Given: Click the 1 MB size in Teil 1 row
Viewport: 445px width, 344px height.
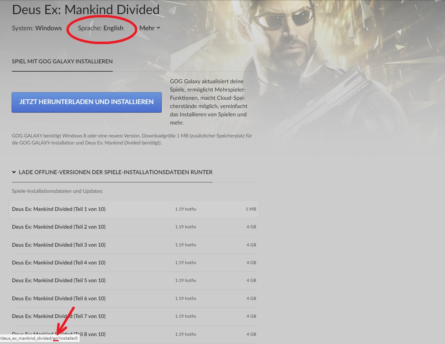Looking at the screenshot, I should click(251, 209).
